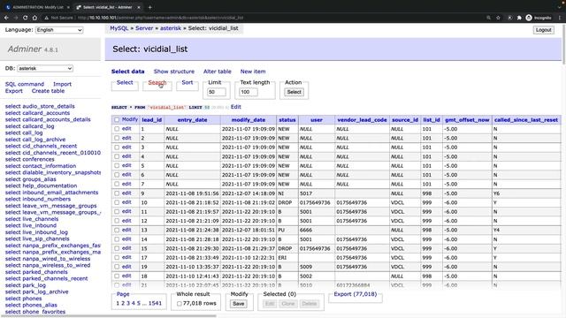Open the New item tab
The width and height of the screenshot is (566, 318).
pos(253,72)
